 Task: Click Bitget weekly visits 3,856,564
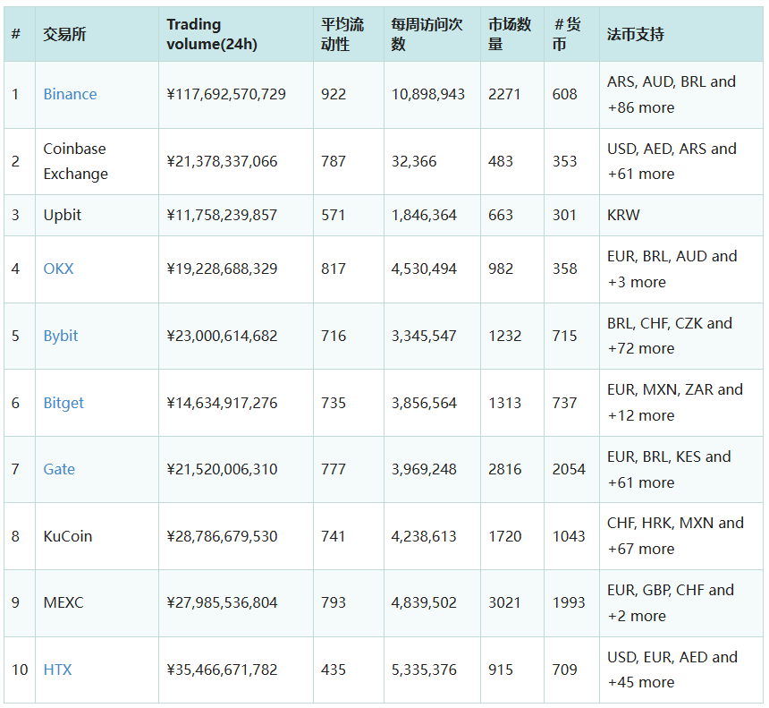pos(424,403)
